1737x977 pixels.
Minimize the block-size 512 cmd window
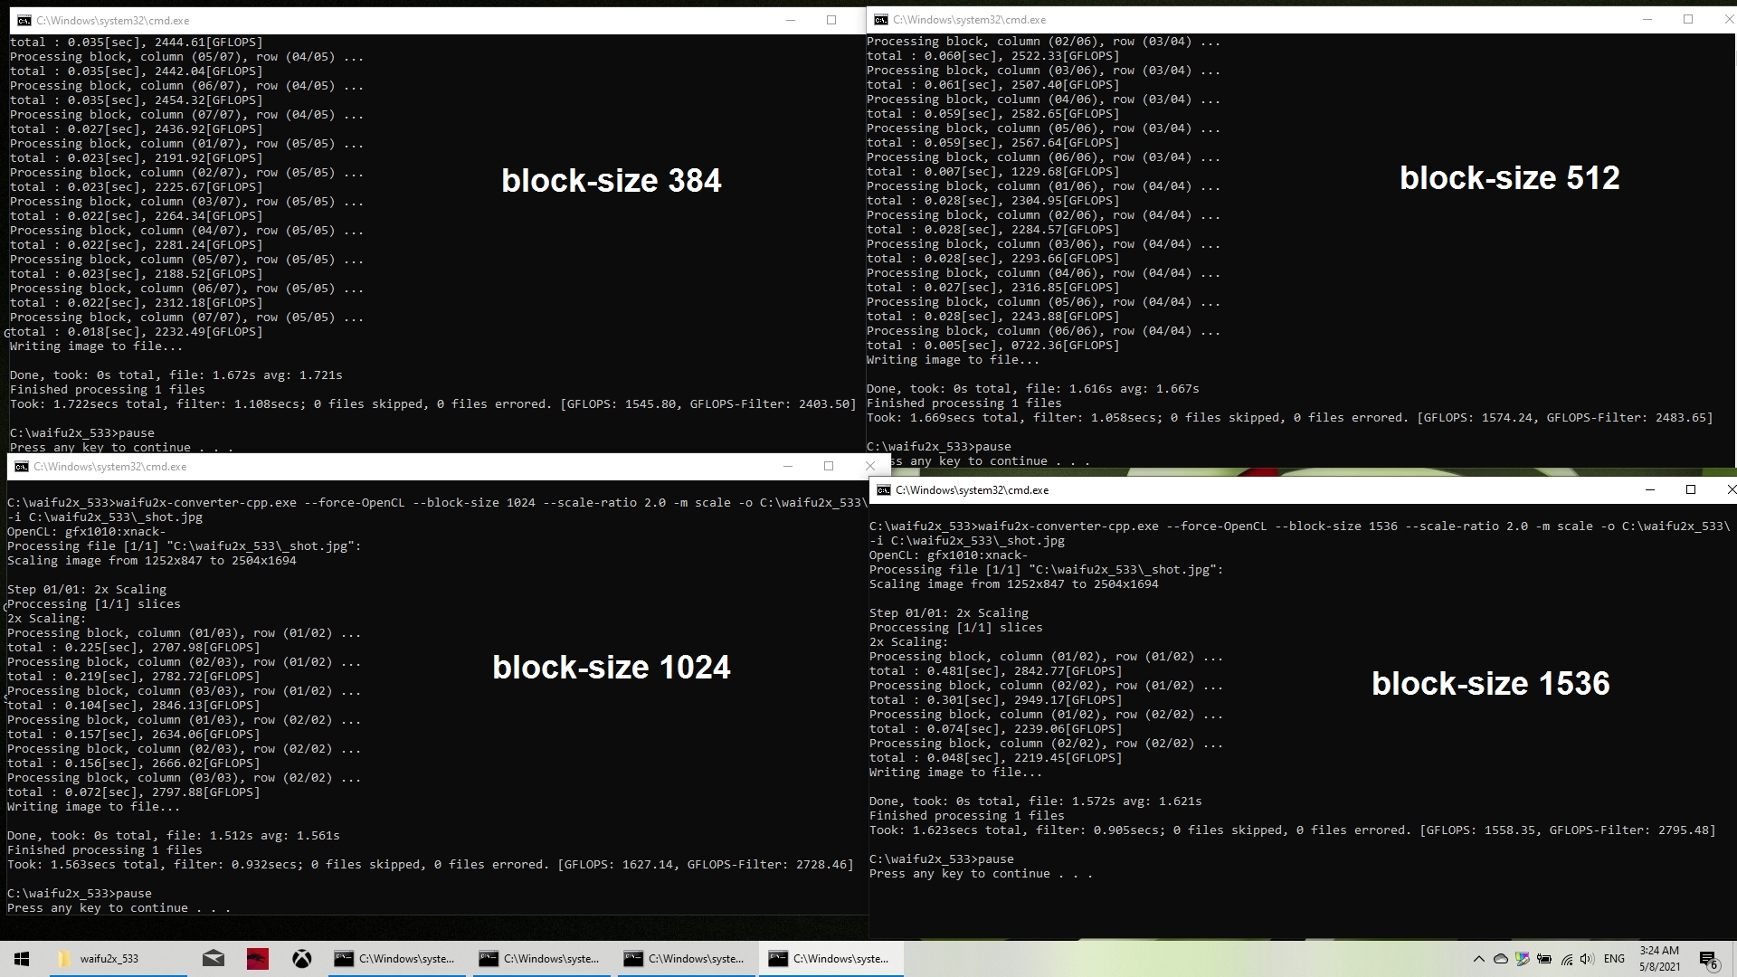1647,20
